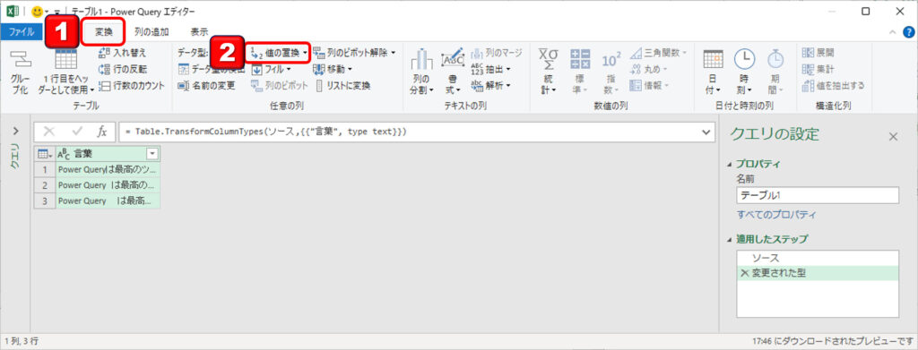Click リストに変換 (Convert to List)

tap(343, 85)
